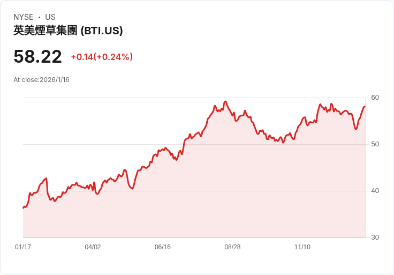Select the 08/28 date on the axis

(x=232, y=247)
